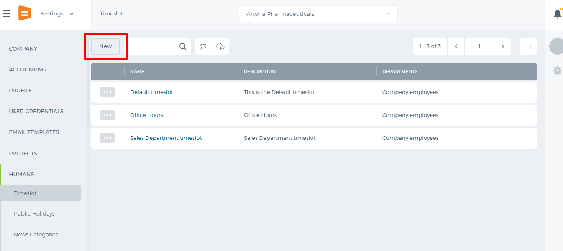Click the Timeslot page title
The image size is (563, 251).
click(112, 14)
